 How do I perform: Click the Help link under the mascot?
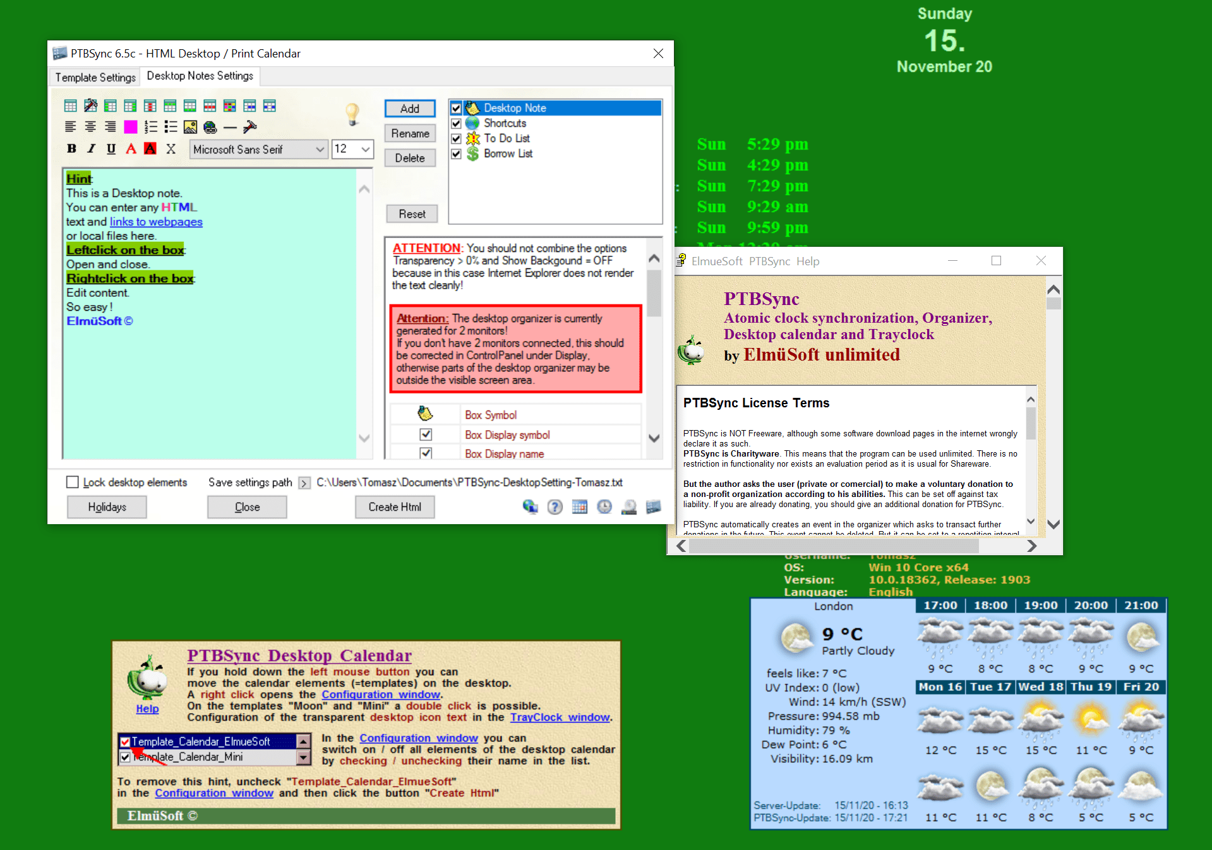click(x=147, y=709)
